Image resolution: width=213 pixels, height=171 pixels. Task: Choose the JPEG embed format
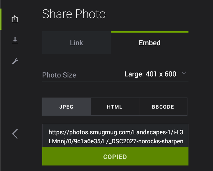66,107
